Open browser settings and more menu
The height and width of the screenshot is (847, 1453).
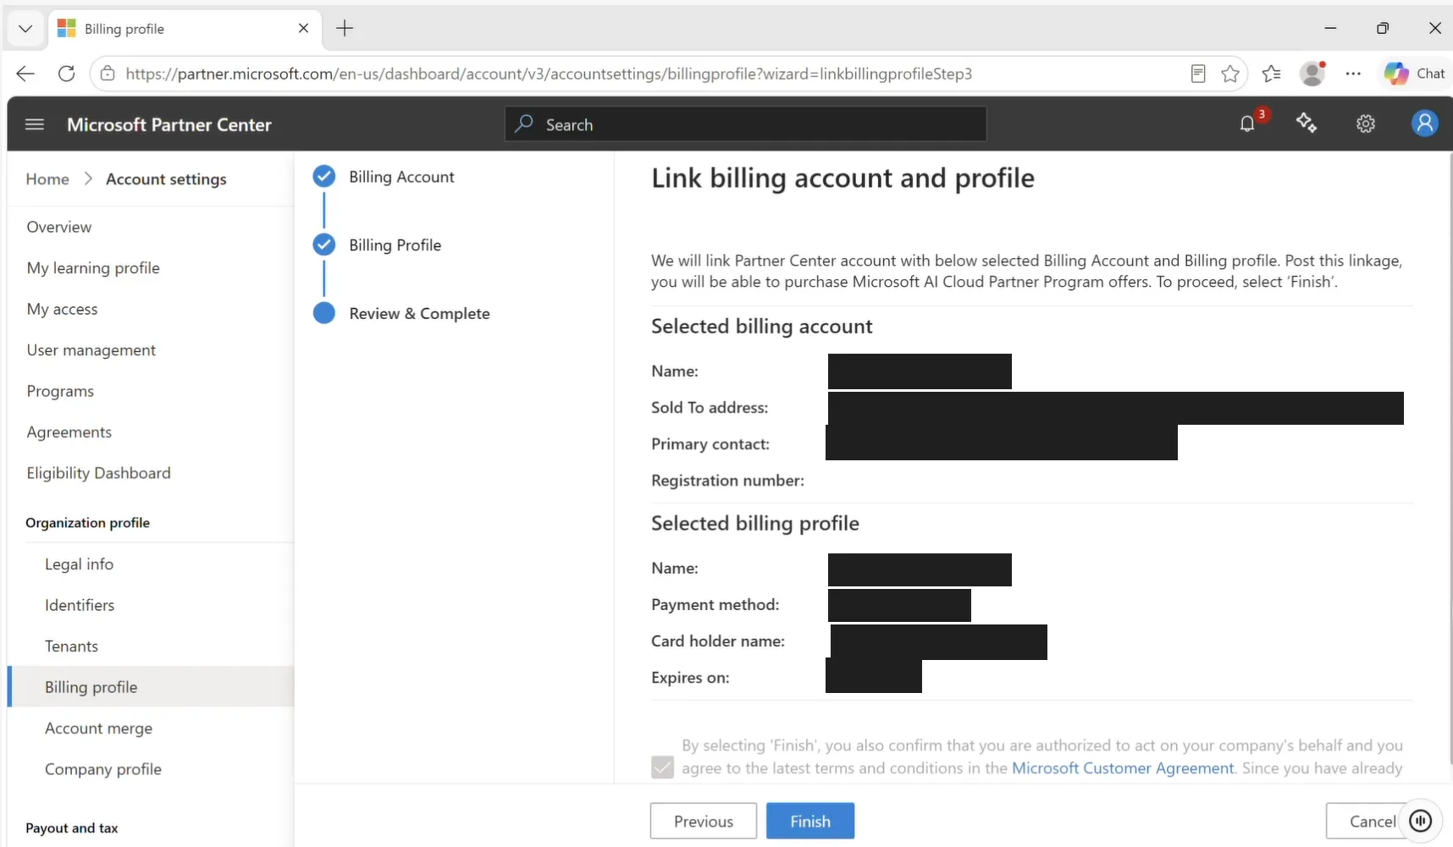coord(1353,74)
